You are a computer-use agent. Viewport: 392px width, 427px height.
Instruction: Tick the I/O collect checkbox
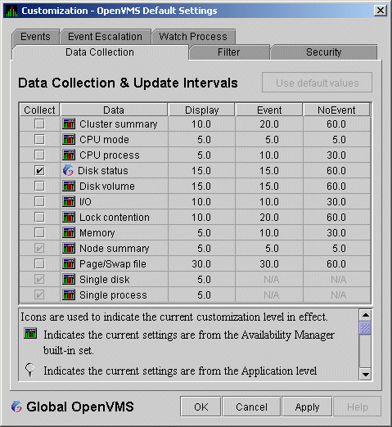[x=39, y=201]
